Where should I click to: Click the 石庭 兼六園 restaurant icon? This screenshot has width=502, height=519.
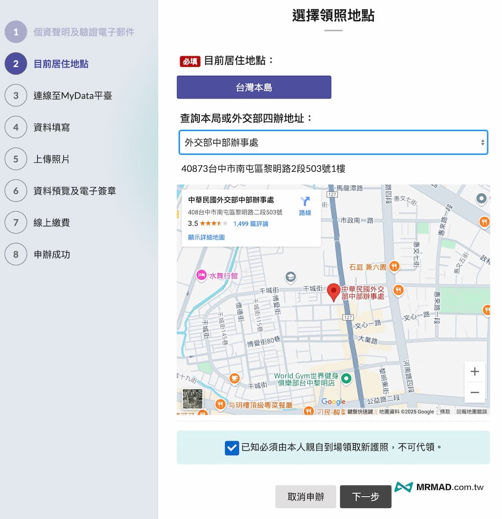tap(395, 267)
